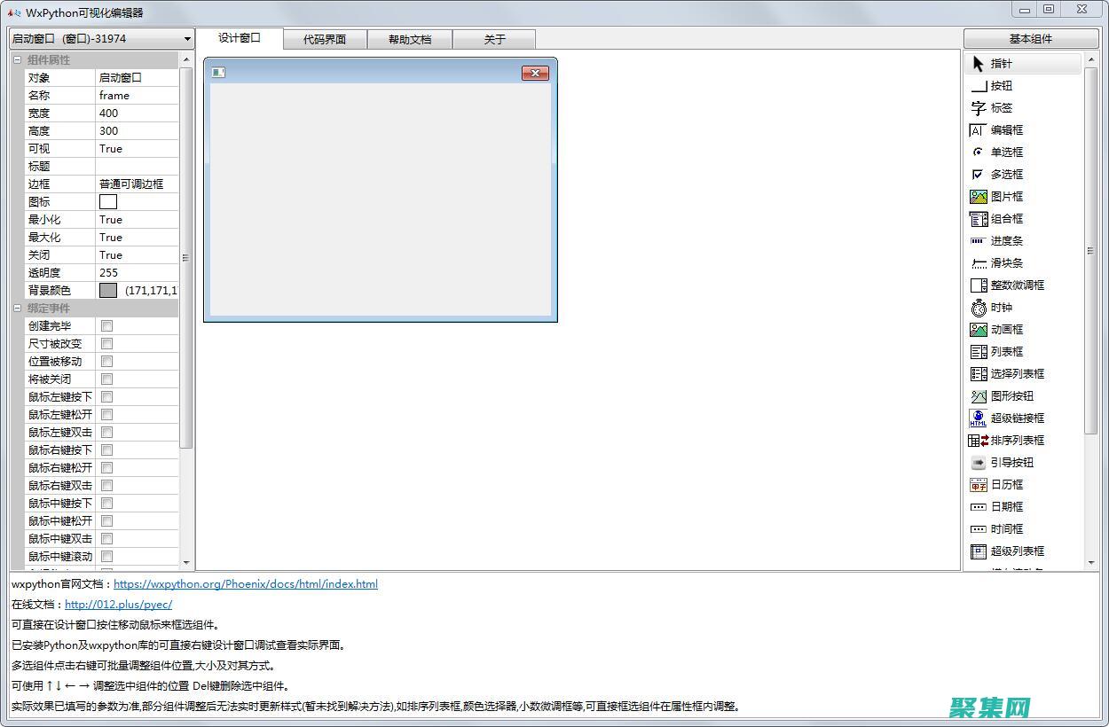Collapse the 绑定事件 section
The image size is (1109, 727).
[x=17, y=308]
